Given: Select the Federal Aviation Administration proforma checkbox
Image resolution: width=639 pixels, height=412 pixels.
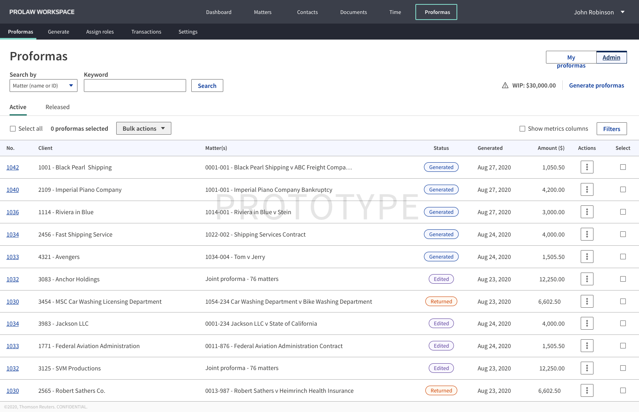Looking at the screenshot, I should click(x=623, y=346).
